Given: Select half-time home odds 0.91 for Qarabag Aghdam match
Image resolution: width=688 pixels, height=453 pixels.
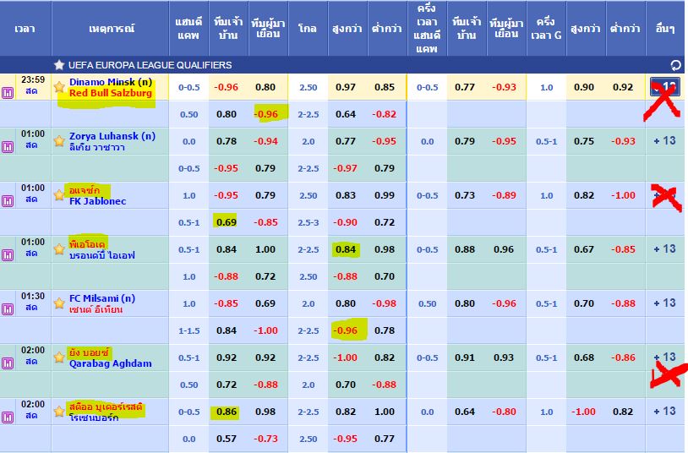Looking at the screenshot, I should pos(465,357).
